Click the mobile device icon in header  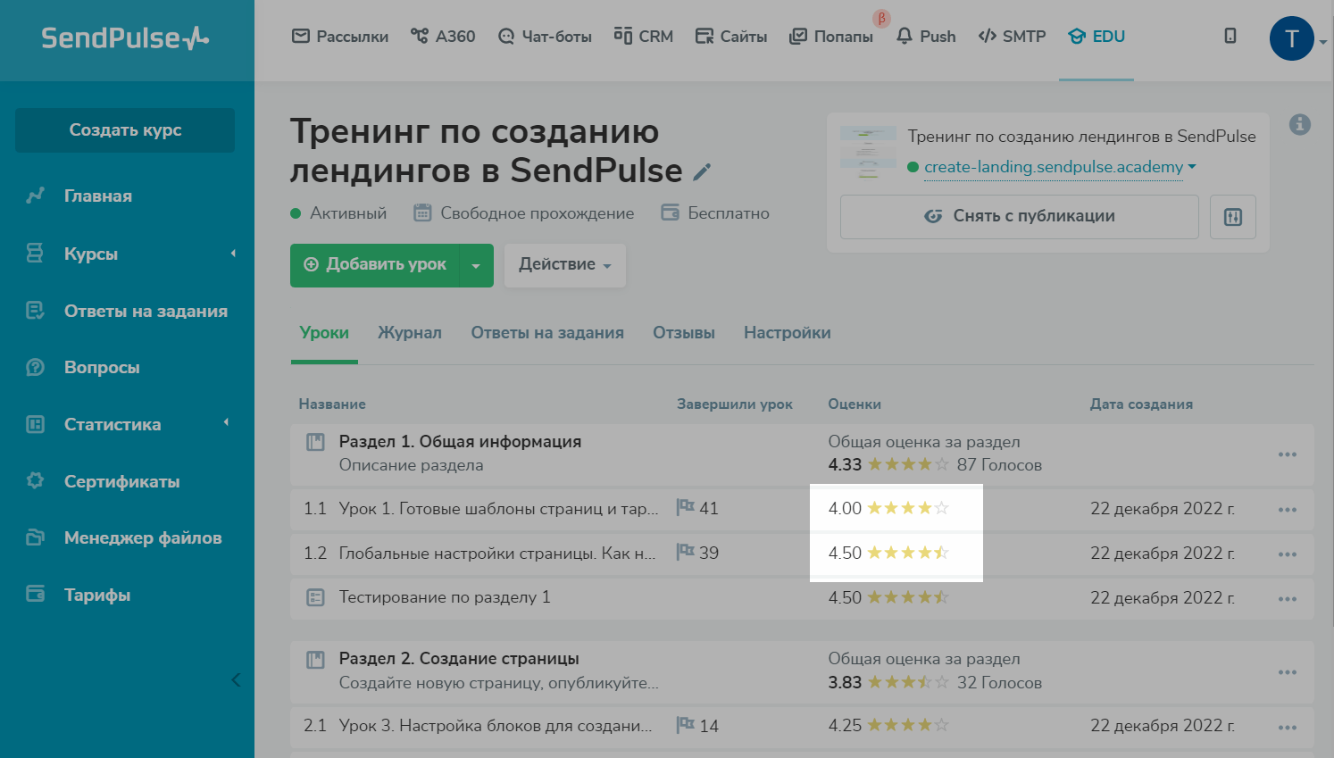pos(1230,37)
